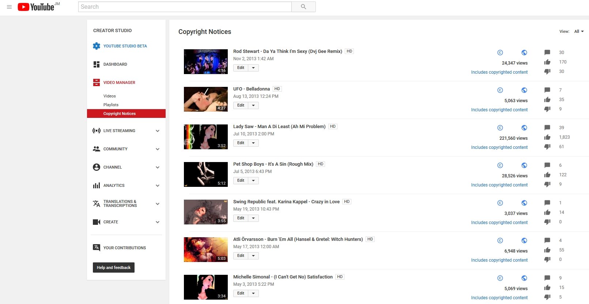
Task: Open Lady Saw video thumbnail
Action: [x=206, y=137]
